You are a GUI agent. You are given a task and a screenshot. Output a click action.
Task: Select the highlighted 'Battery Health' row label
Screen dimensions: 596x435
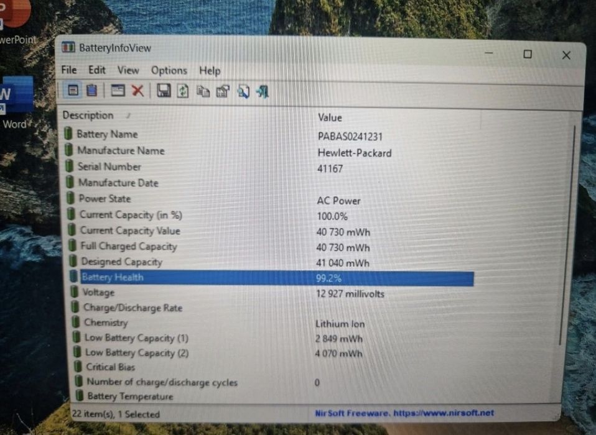coord(113,277)
